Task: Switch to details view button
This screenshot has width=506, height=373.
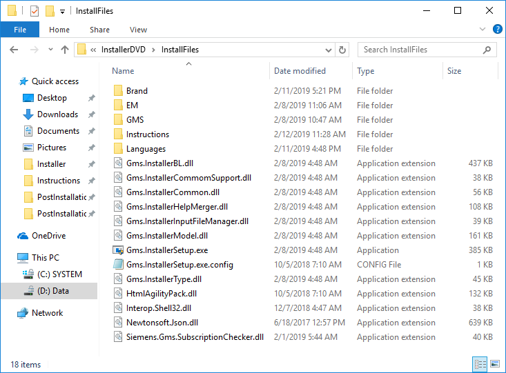Action: click(480, 364)
